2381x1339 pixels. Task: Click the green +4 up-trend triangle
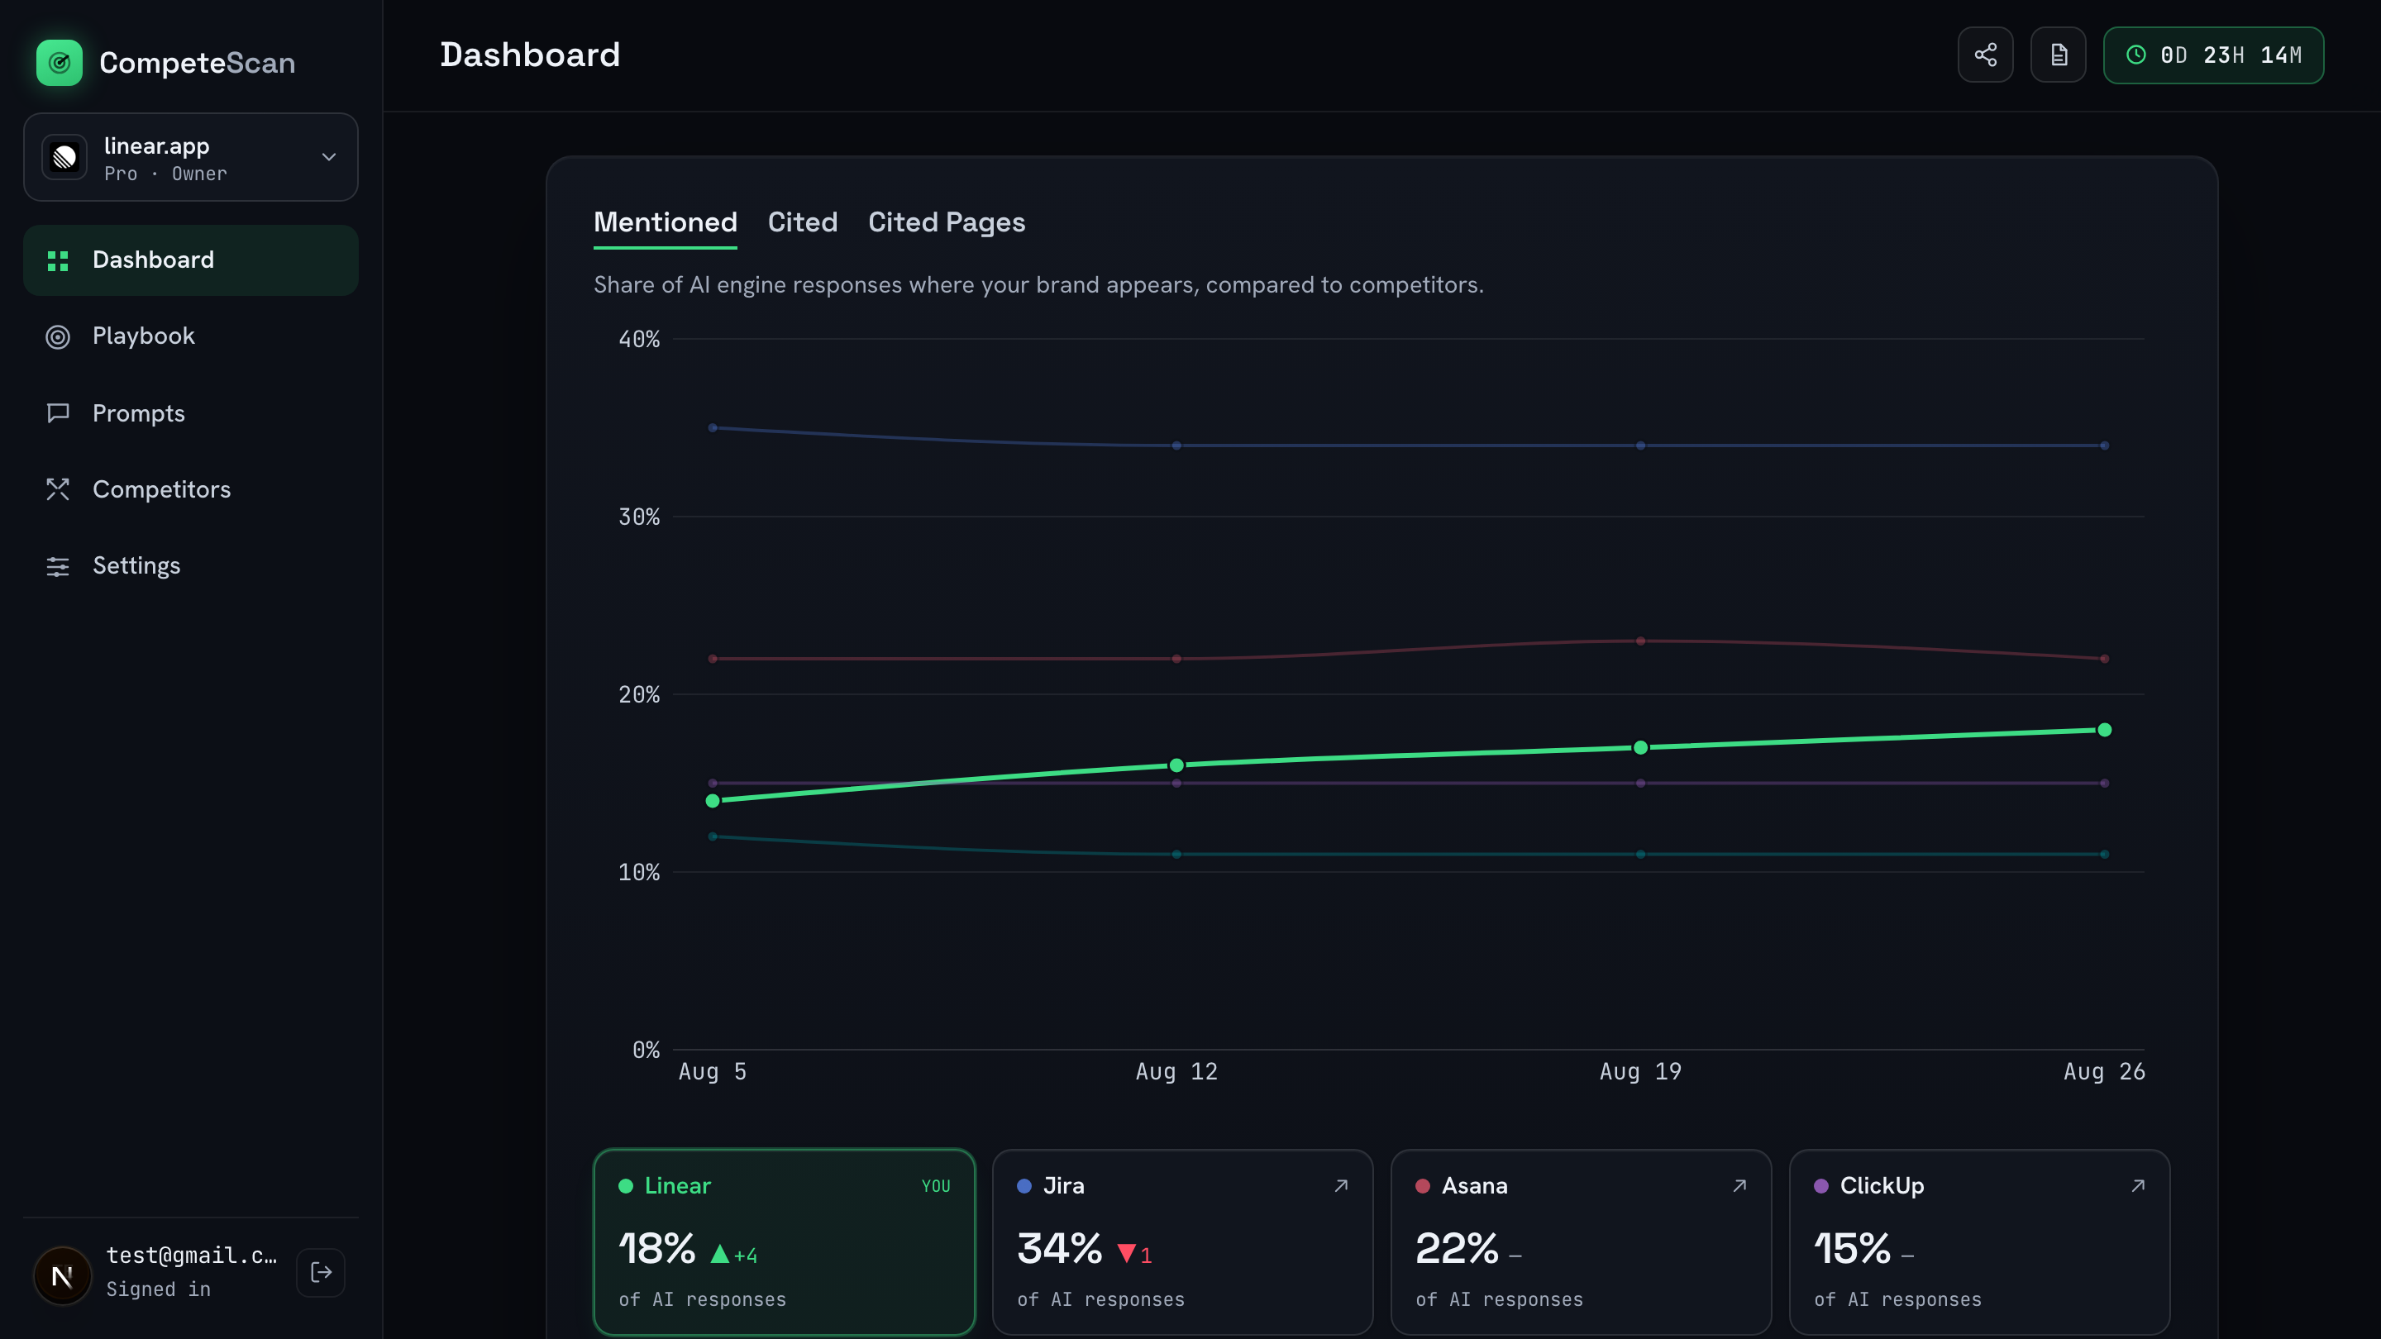(720, 1254)
